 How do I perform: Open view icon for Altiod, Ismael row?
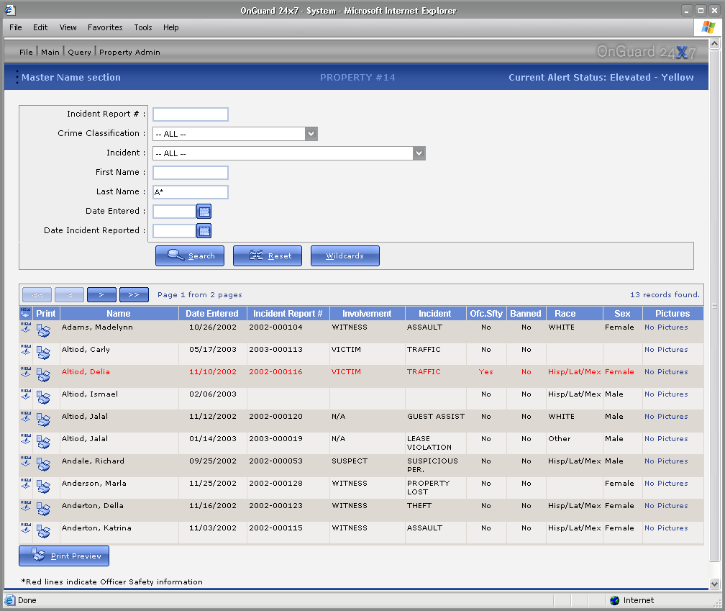coord(25,394)
